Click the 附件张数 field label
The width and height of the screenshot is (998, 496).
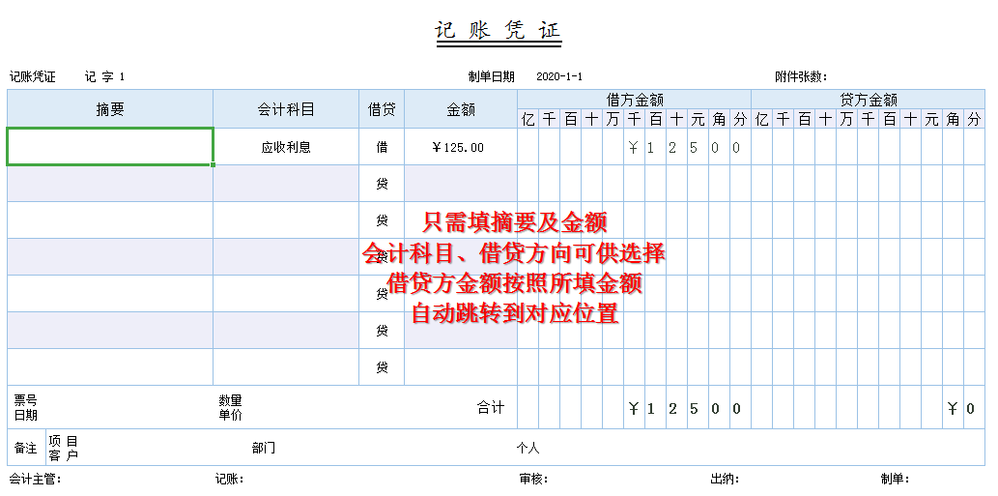point(801,77)
